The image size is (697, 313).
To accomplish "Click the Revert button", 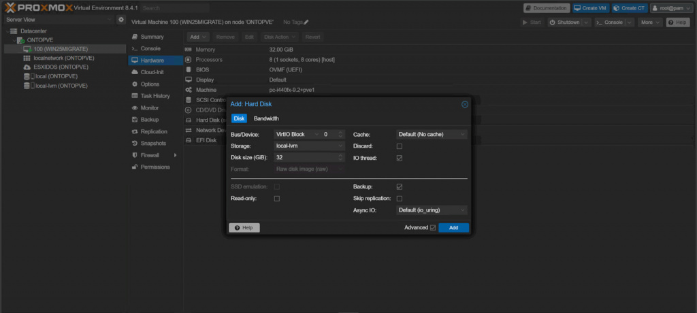I will point(312,37).
